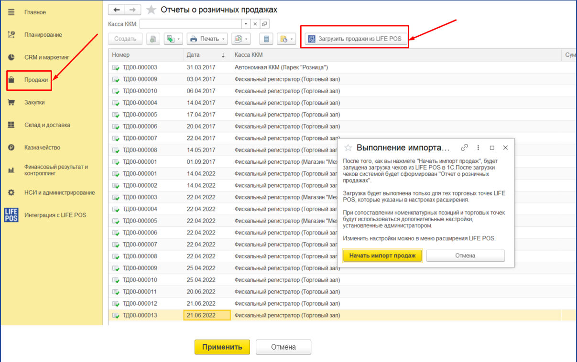Go back with the left arrow button
The height and width of the screenshot is (362, 577).
pos(117,10)
